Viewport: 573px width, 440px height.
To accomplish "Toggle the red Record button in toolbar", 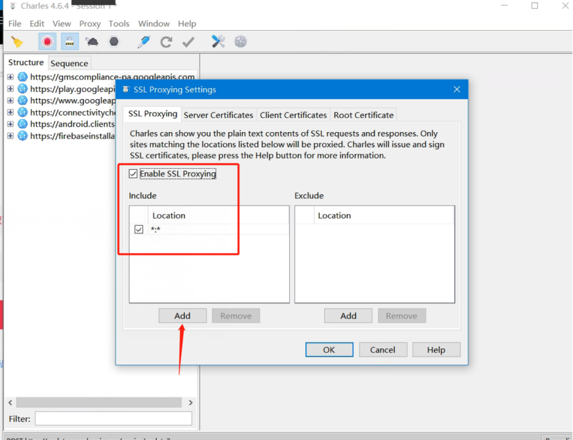I will [x=47, y=41].
